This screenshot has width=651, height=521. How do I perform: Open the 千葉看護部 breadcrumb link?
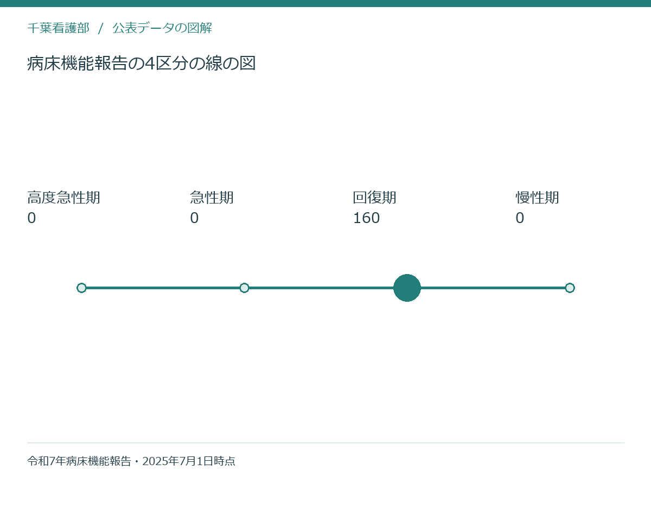pos(58,28)
